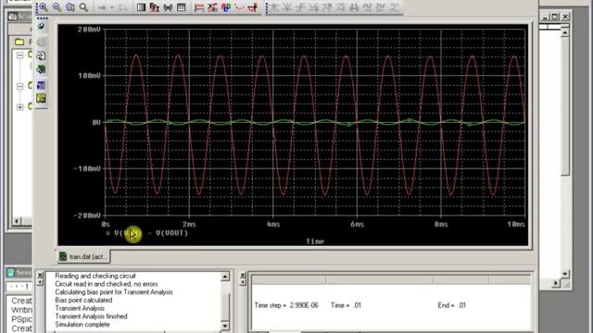
Task: Click top icon in left vertical toolbar
Action: (41, 27)
